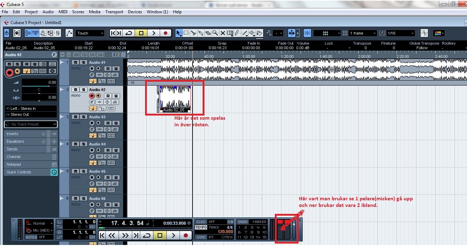Select the Audio 02_05 clip in timeline
This screenshot has width=467, height=246.
tap(174, 99)
